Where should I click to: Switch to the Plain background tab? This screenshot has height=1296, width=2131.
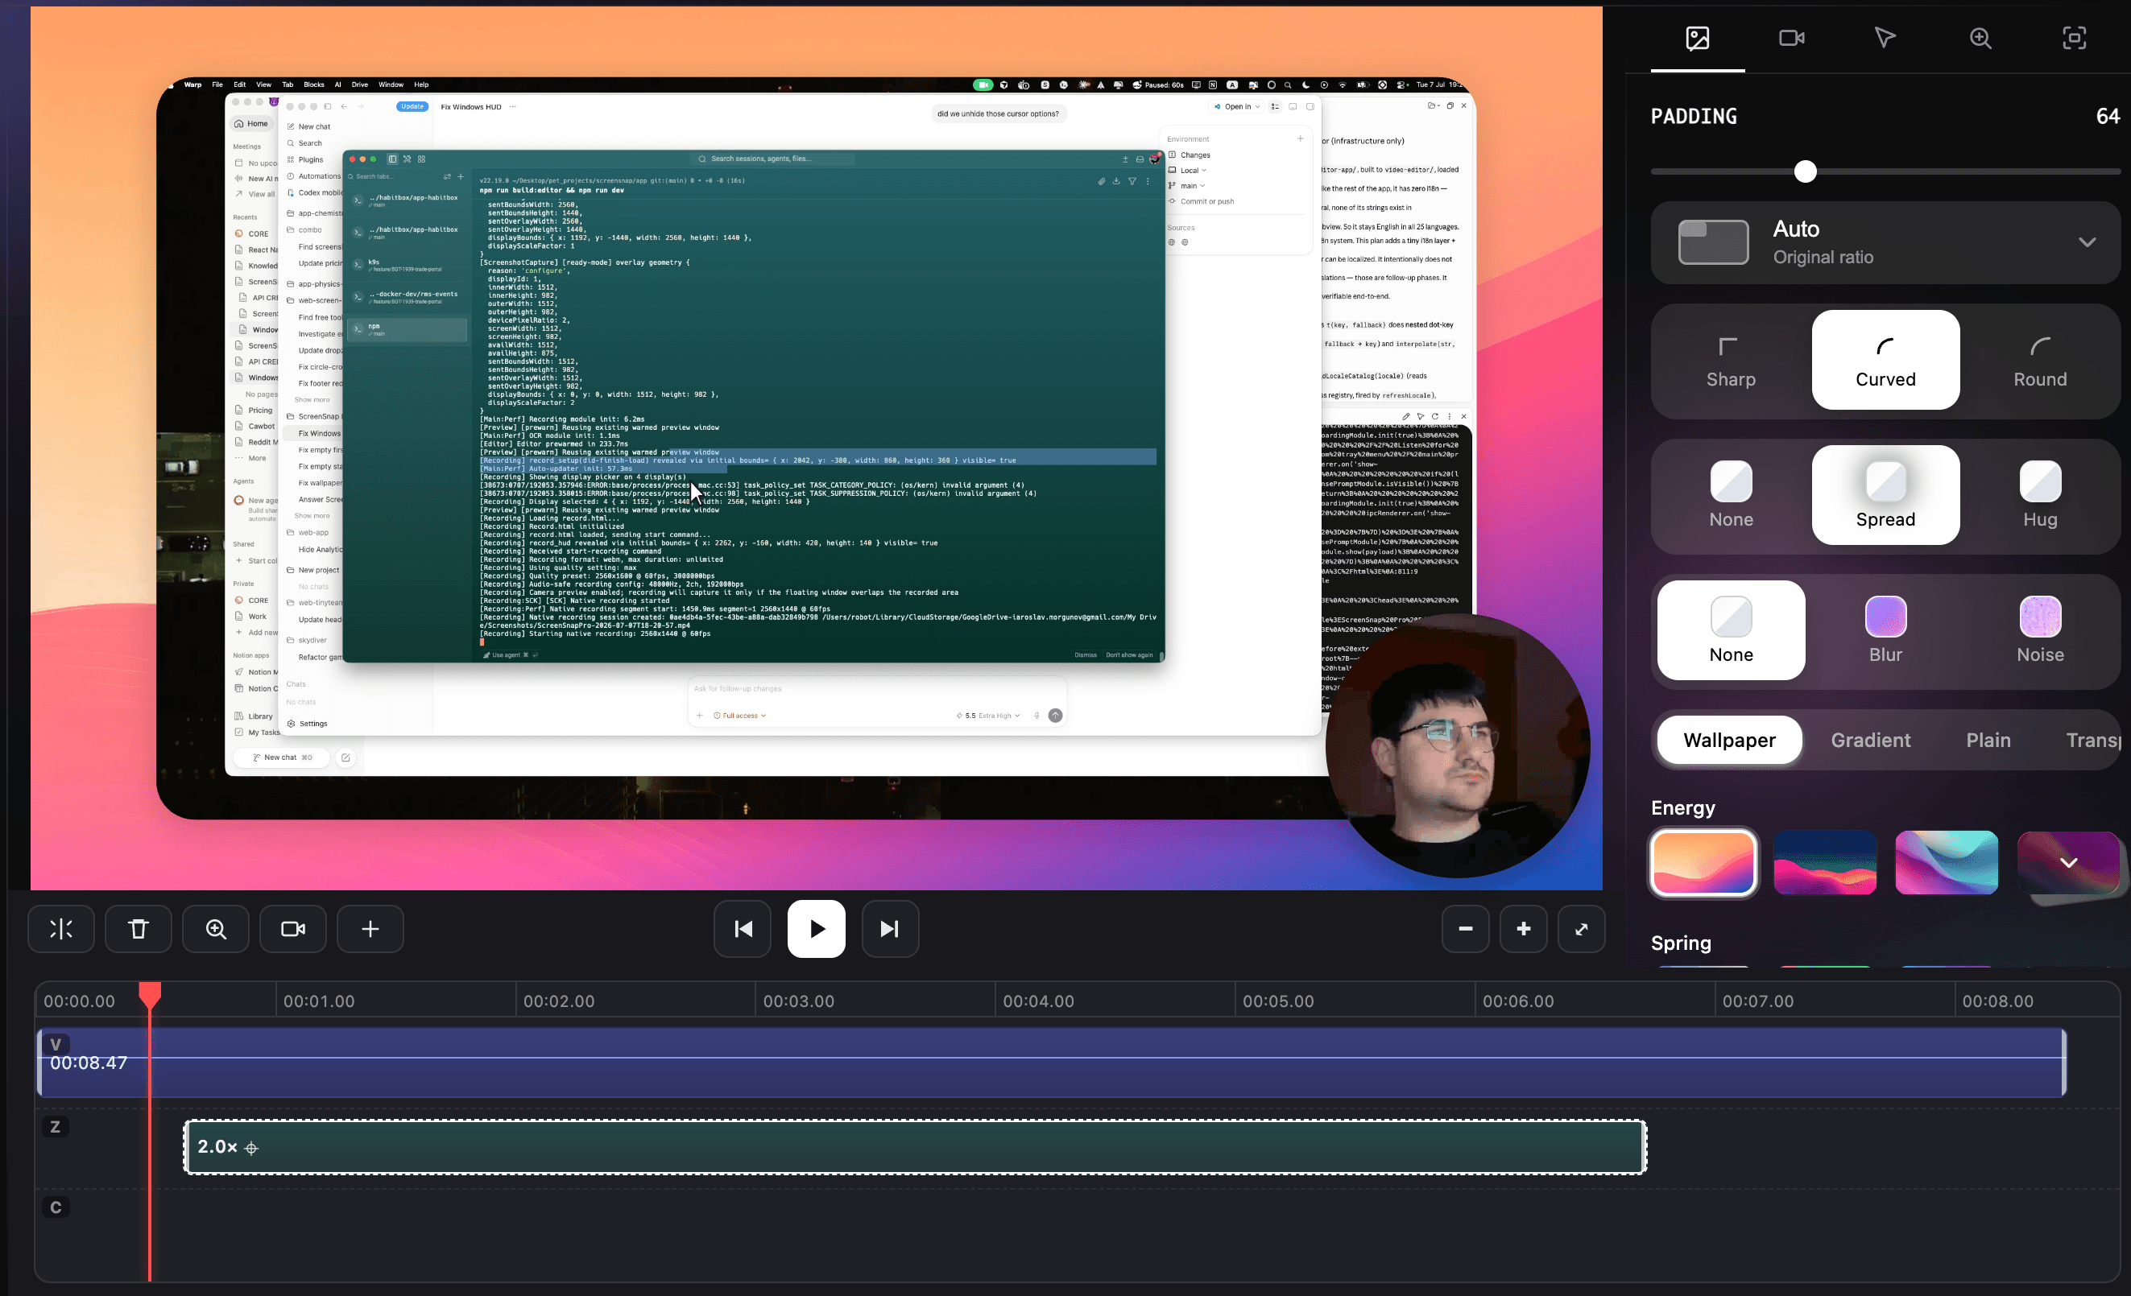[x=1988, y=740]
